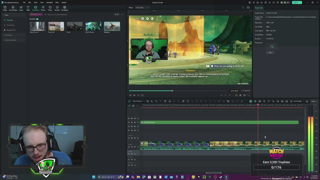The height and width of the screenshot is (180, 320).
Task: Click the zoom in plus icon in timeline
Action: (x=307, y=101)
